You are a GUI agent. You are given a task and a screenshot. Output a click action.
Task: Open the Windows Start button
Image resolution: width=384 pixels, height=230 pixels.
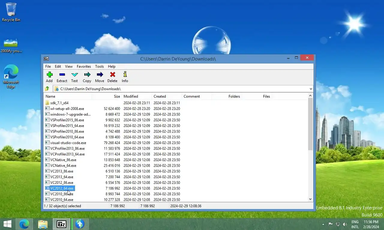click(7, 224)
